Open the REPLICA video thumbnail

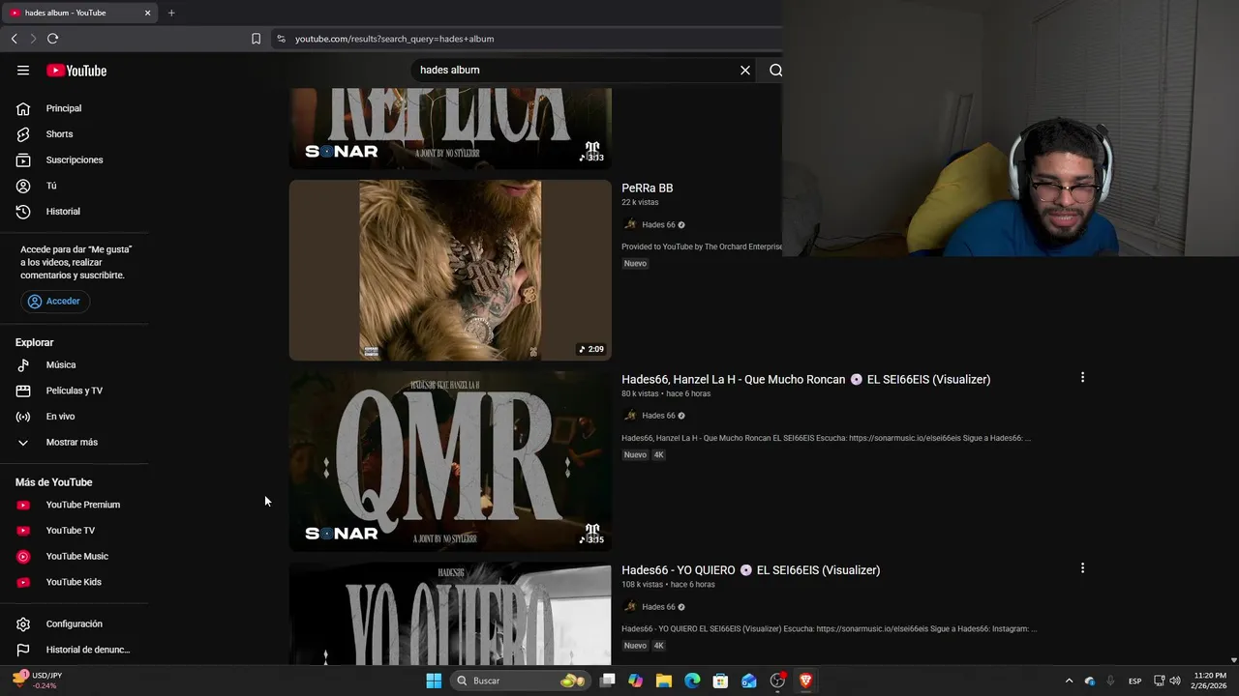tap(450, 128)
